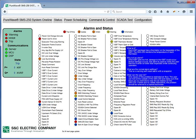Click the BMS Requested Trip Offline label

click(x=160, y=110)
